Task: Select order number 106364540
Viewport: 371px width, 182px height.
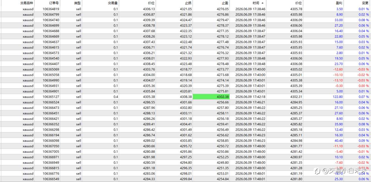Action: pyautogui.click(x=51, y=58)
